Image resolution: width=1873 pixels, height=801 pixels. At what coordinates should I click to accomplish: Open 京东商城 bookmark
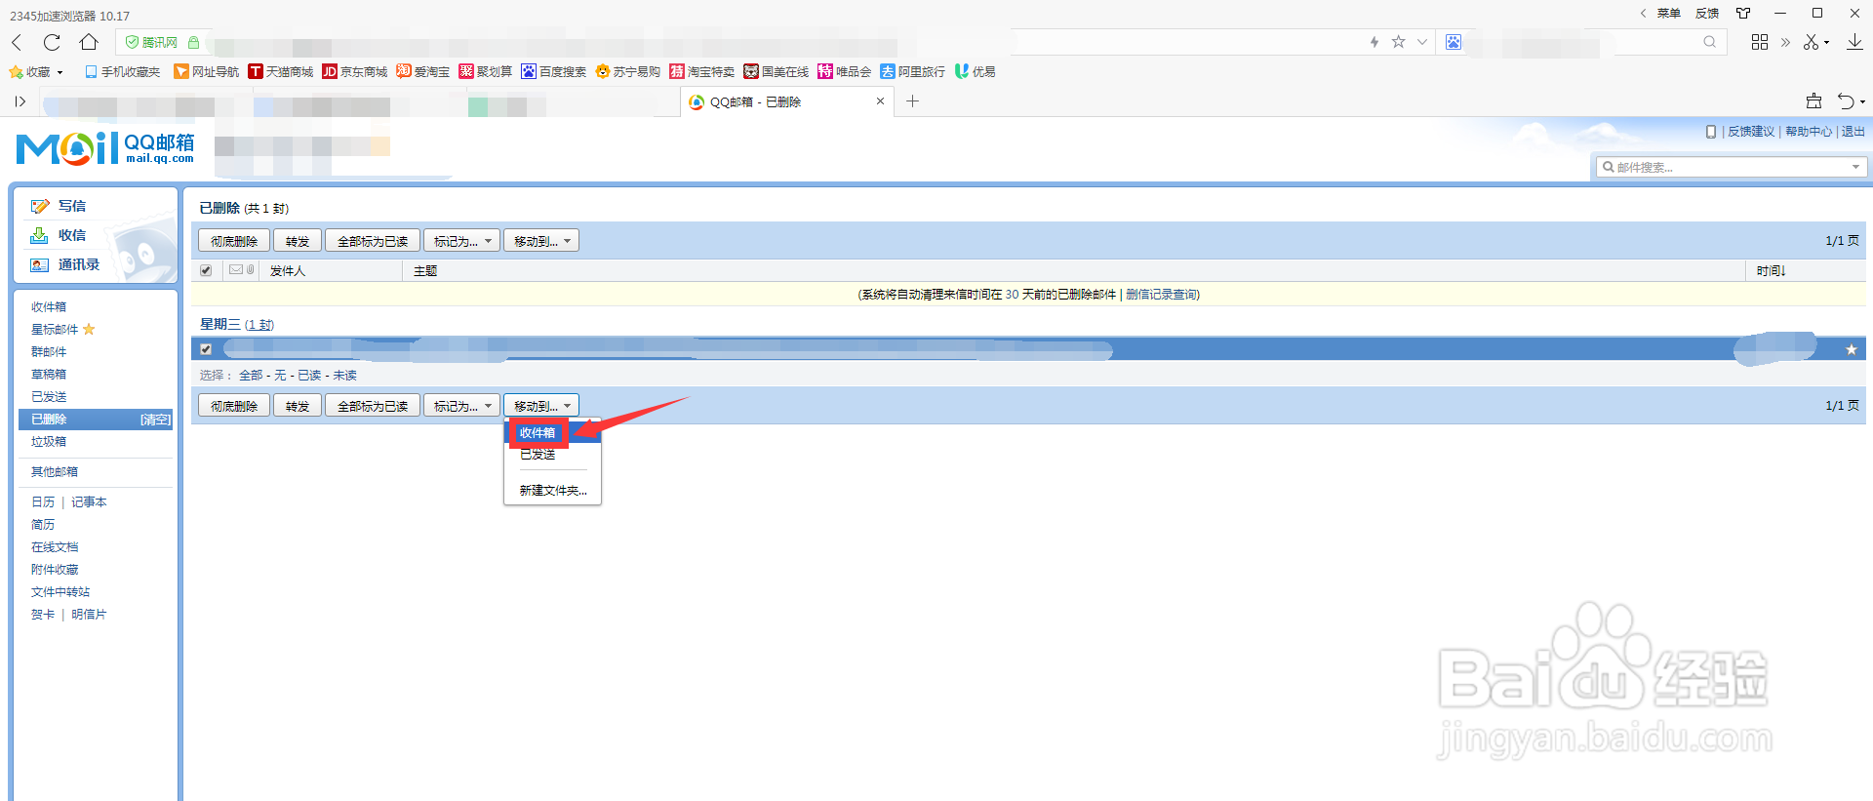tap(355, 71)
